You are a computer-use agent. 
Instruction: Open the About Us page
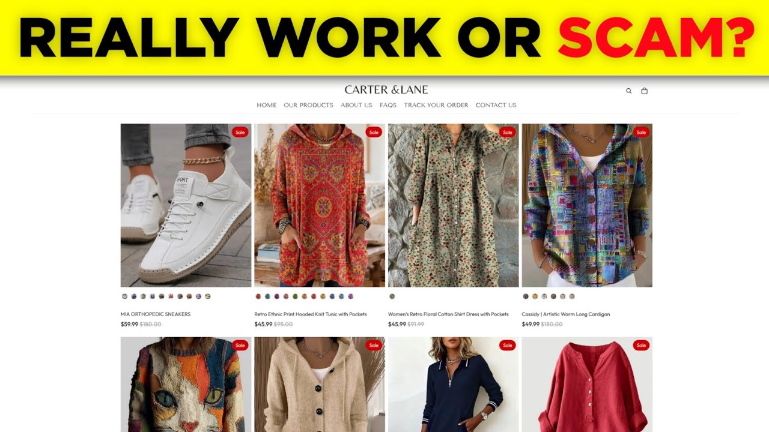pyautogui.click(x=356, y=105)
